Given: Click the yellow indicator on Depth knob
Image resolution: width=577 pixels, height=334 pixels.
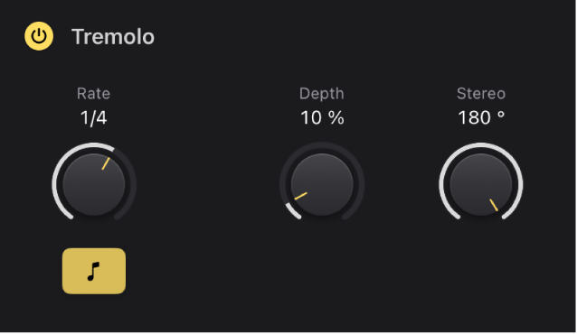Looking at the screenshot, I should [300, 196].
